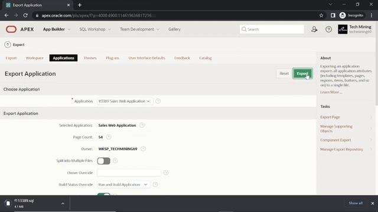This screenshot has height=212, width=378.
Task: Click the Export breadcrumb text
Action: pyautogui.click(x=18, y=45)
